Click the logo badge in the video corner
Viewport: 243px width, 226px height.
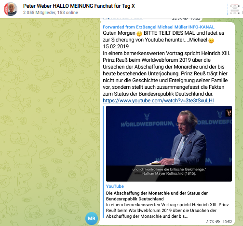pyautogui.click(x=229, y=113)
